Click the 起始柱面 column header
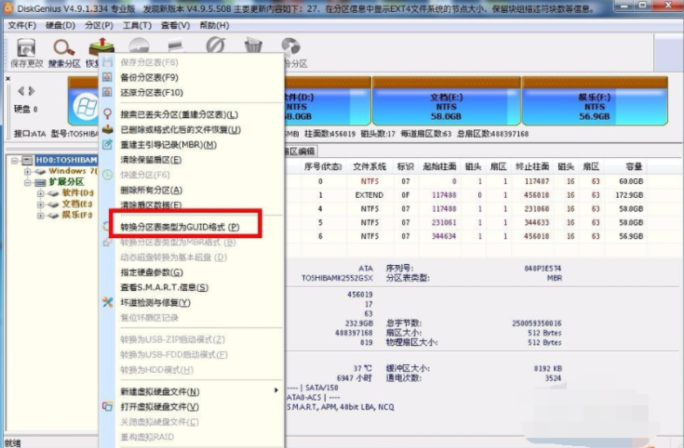This screenshot has height=448, width=684. pos(439,166)
